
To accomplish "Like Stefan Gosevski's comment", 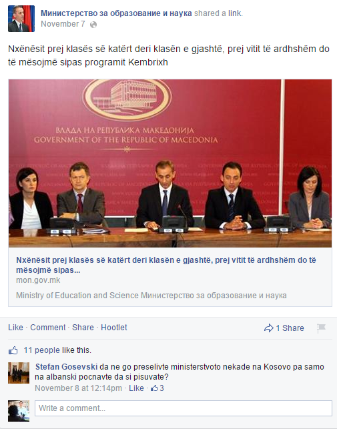I will click(x=136, y=388).
